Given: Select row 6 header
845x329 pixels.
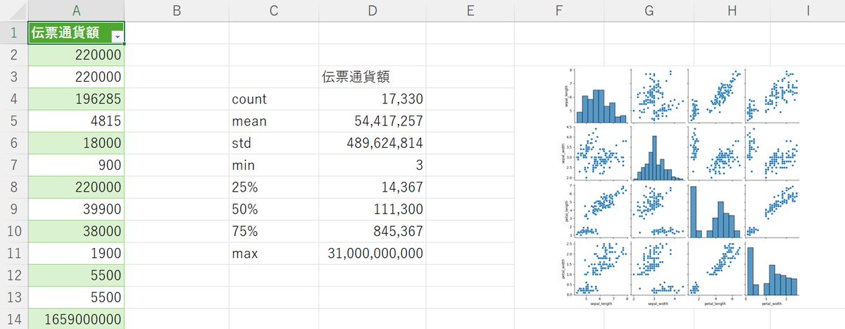Looking at the screenshot, I should point(14,143).
